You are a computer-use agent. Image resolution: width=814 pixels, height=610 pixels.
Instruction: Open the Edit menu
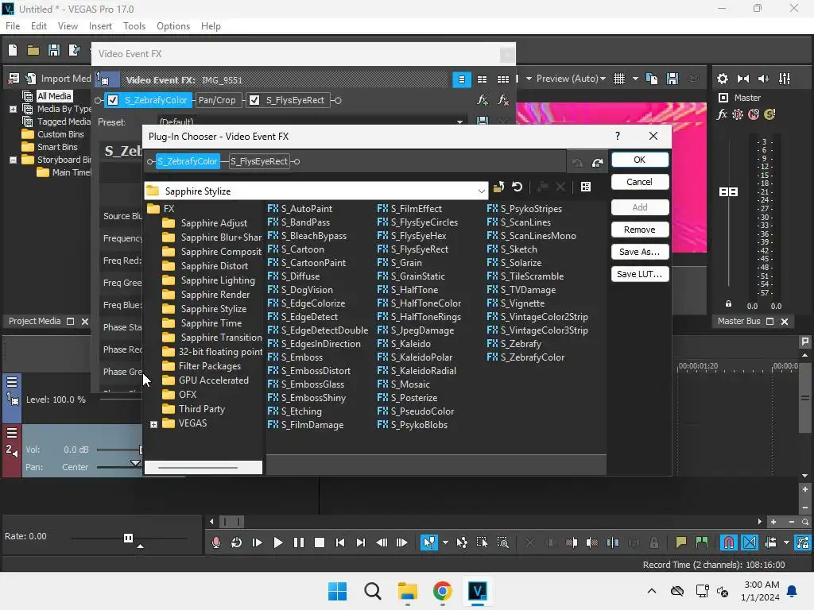(x=39, y=26)
